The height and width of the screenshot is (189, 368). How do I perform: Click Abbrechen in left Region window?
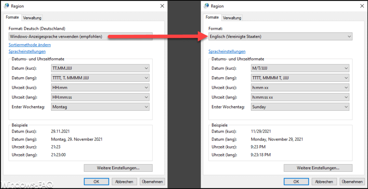pyautogui.click(x=124, y=181)
